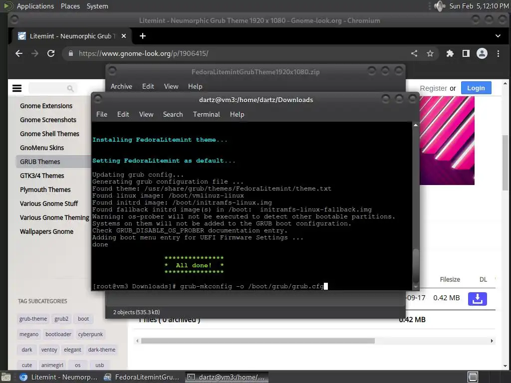Click the browser page vertical scrollbar
Image resolution: width=511 pixels, height=383 pixels.
[505, 163]
